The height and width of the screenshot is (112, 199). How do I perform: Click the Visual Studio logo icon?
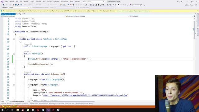click(2, 2)
